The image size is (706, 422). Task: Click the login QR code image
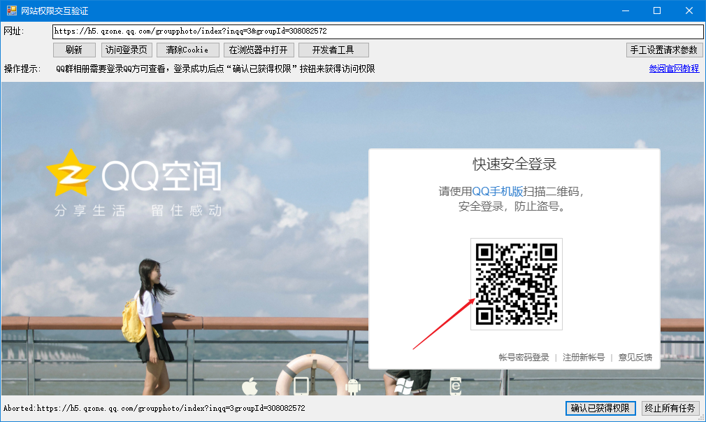pyautogui.click(x=516, y=283)
